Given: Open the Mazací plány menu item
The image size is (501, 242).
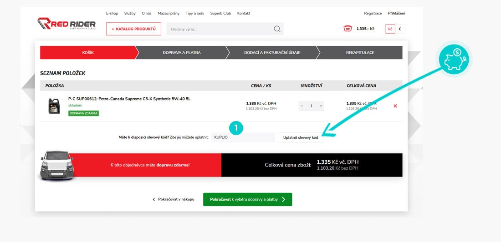Looking at the screenshot, I should click(x=169, y=13).
